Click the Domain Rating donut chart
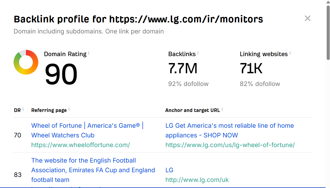 coord(26,62)
